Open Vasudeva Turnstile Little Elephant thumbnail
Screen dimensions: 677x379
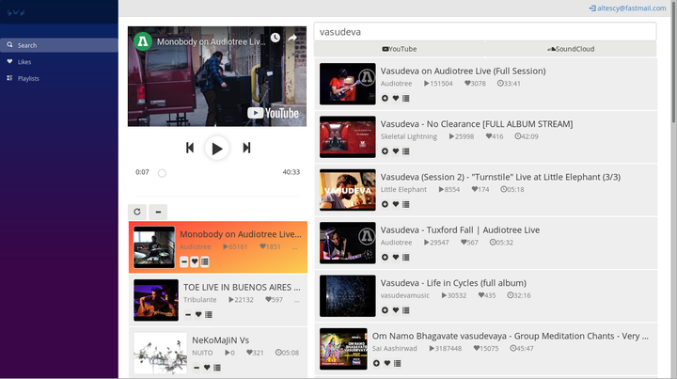point(348,190)
